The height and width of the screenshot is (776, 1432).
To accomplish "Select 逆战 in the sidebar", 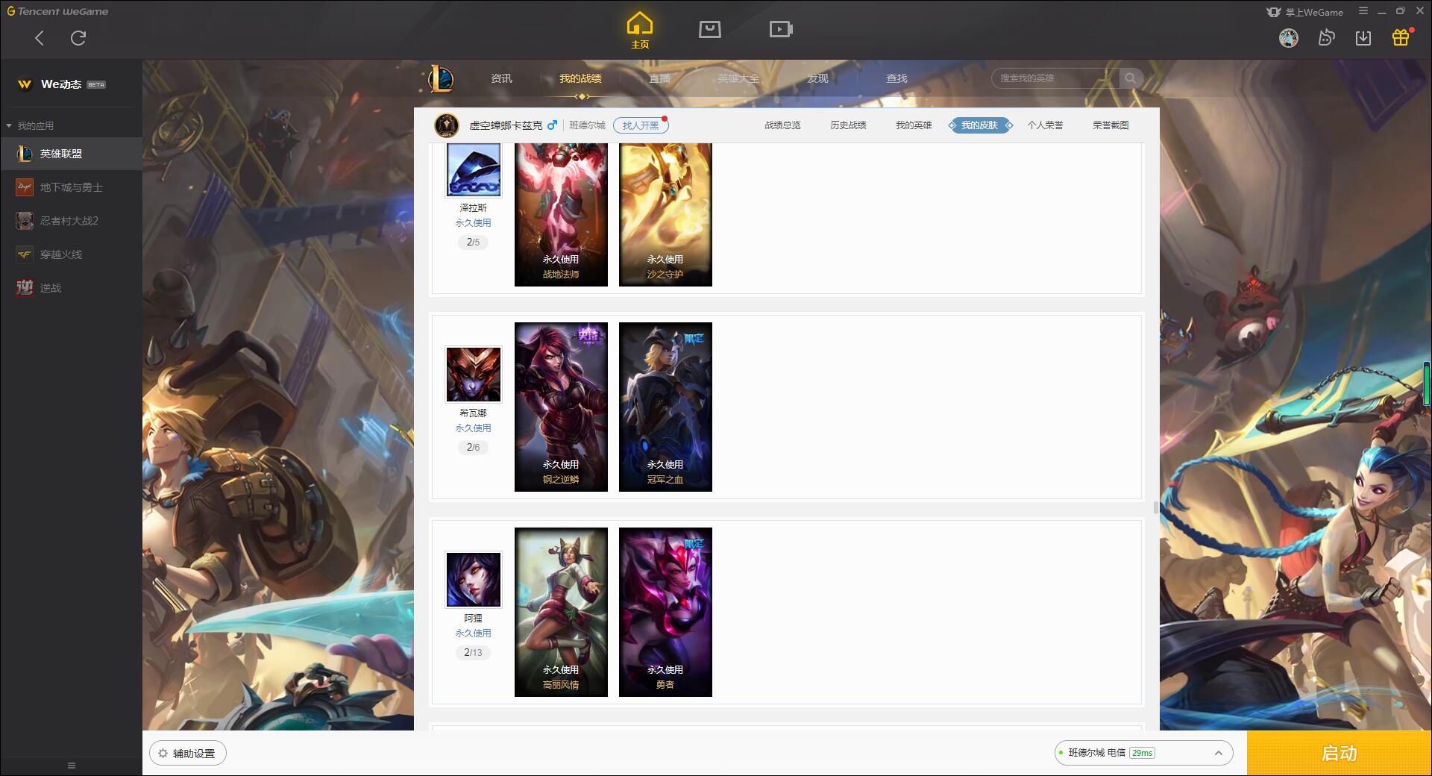I will coord(71,288).
